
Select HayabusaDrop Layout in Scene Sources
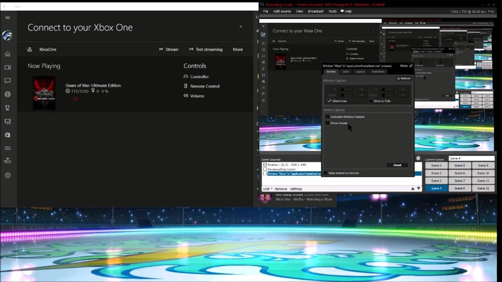(x=282, y=169)
